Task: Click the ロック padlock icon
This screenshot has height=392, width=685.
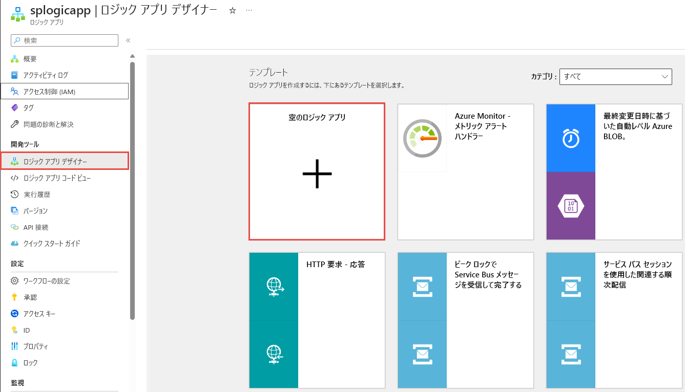Action: pyautogui.click(x=15, y=363)
